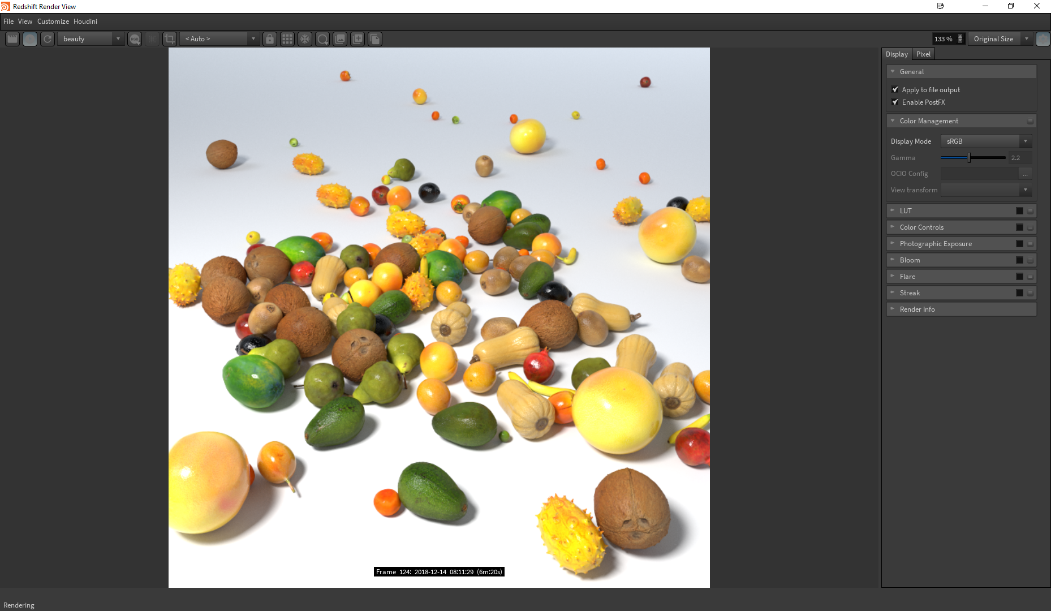Open the beauty AOV dropdown

(x=91, y=39)
